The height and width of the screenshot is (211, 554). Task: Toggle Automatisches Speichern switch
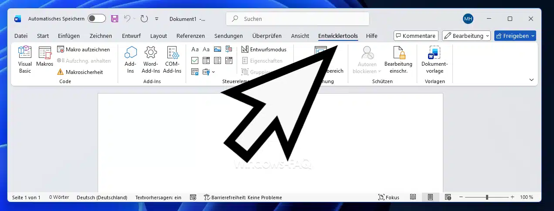[x=96, y=19]
